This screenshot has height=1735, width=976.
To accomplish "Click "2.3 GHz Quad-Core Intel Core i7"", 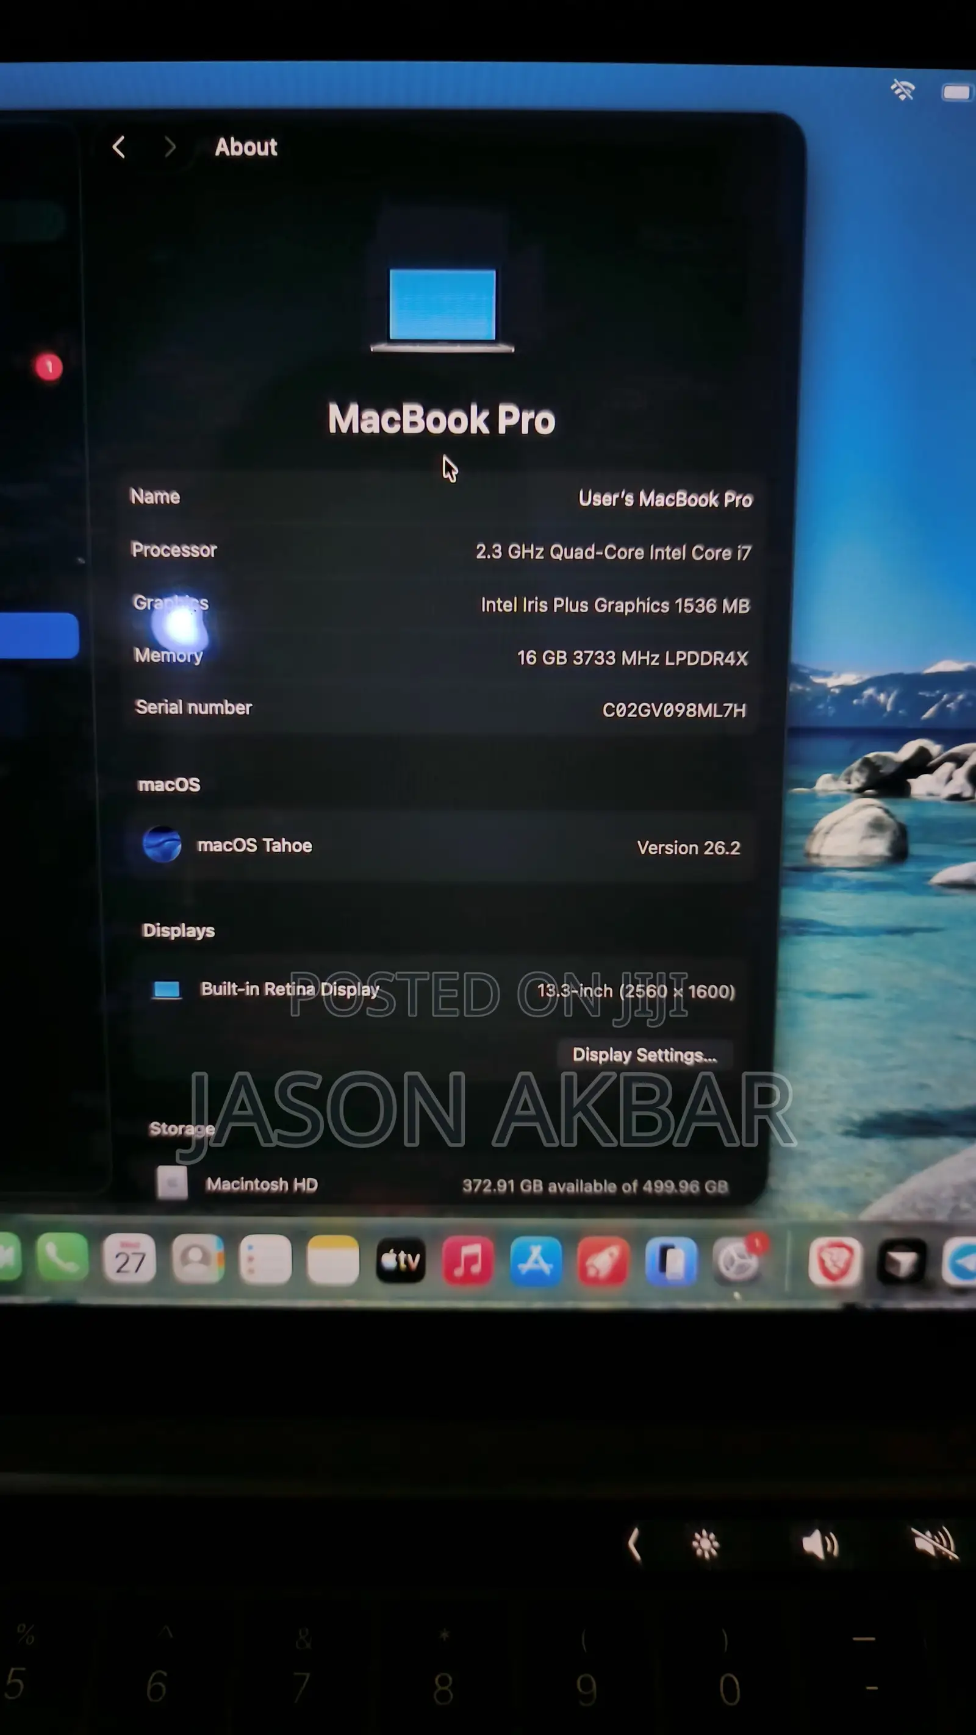I will [x=613, y=553].
